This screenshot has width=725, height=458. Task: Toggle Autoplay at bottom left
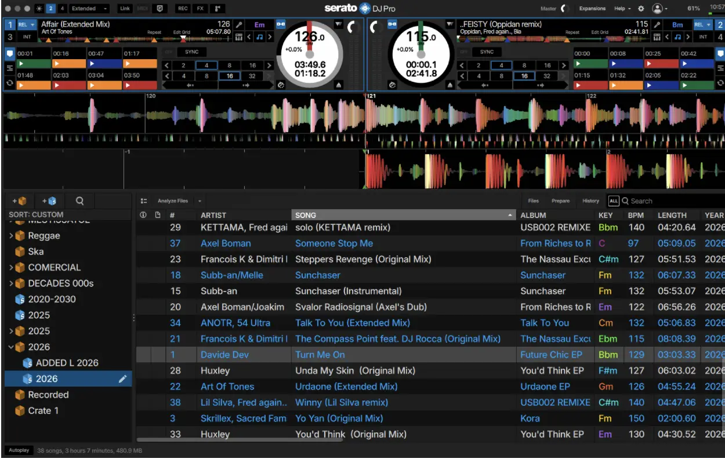[x=18, y=450]
